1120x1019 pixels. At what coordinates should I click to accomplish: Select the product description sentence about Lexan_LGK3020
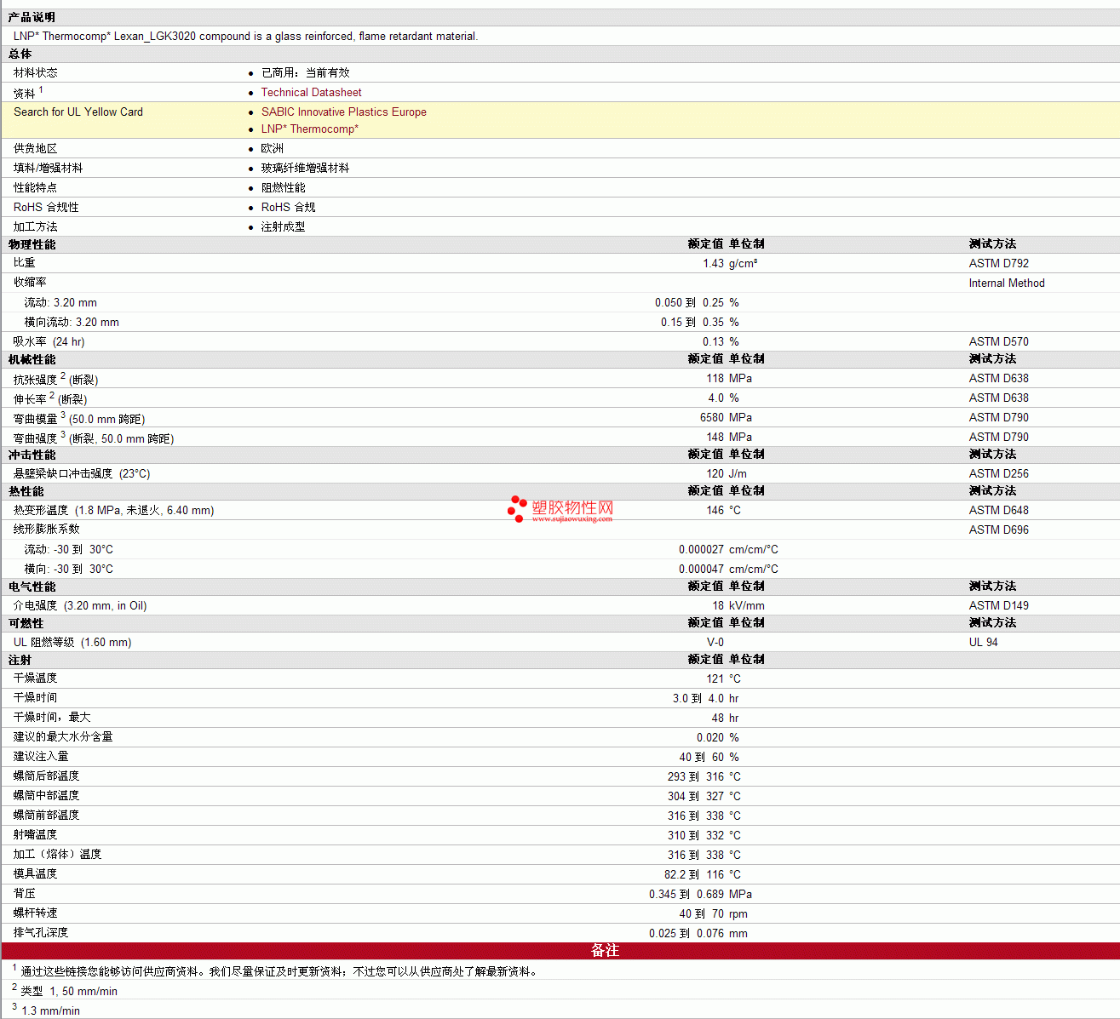click(245, 36)
